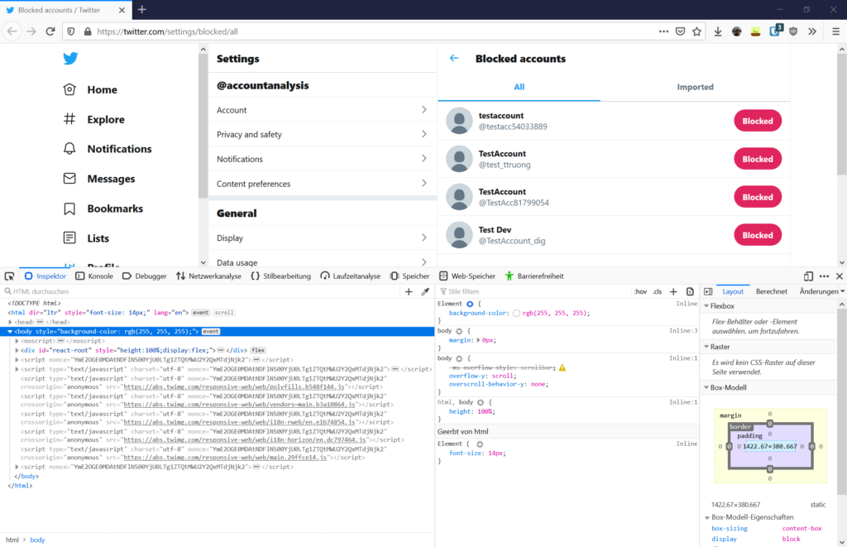Open Content preferences settings
This screenshot has width=847, height=547.
[323, 184]
